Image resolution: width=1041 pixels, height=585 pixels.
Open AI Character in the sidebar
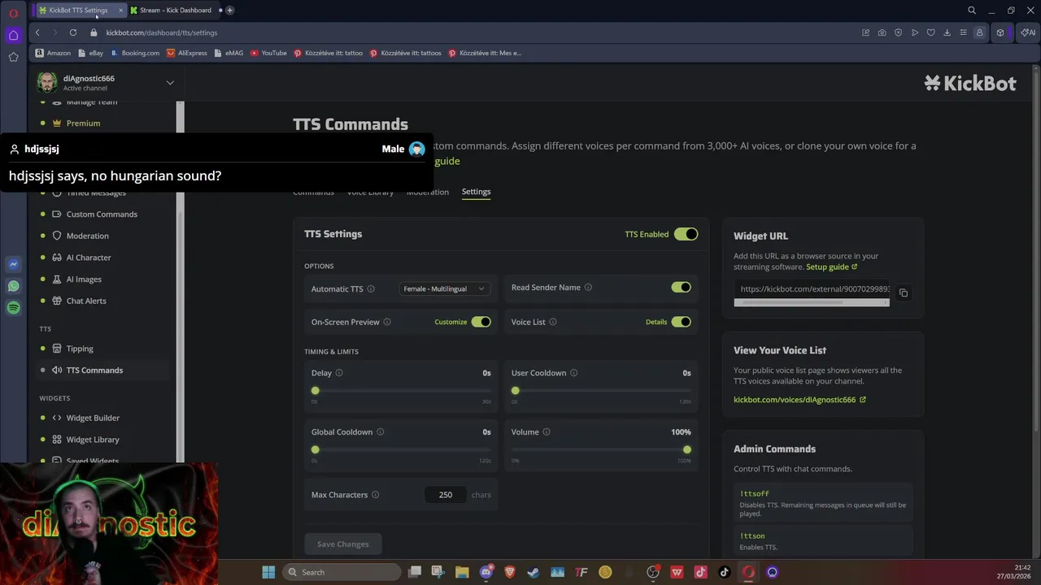89,258
